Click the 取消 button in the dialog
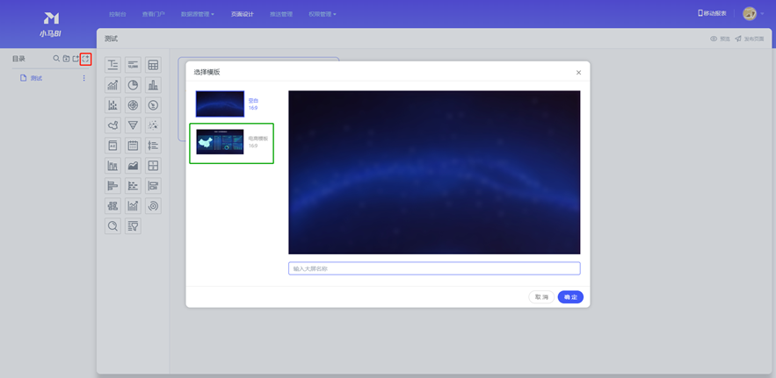 [541, 297]
